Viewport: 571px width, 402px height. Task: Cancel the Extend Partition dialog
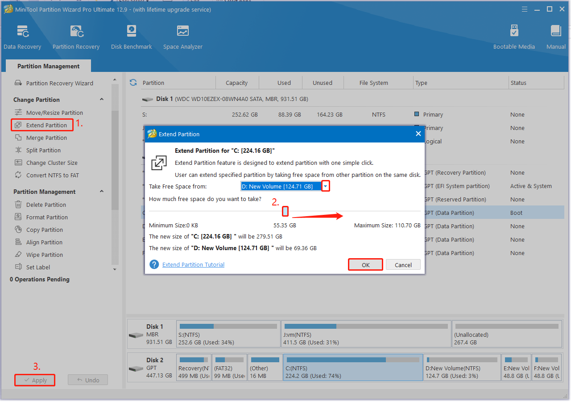(x=403, y=265)
